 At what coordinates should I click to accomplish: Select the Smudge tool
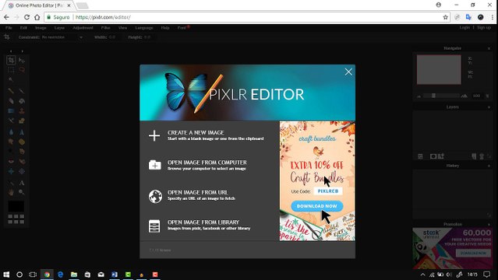coord(11,142)
